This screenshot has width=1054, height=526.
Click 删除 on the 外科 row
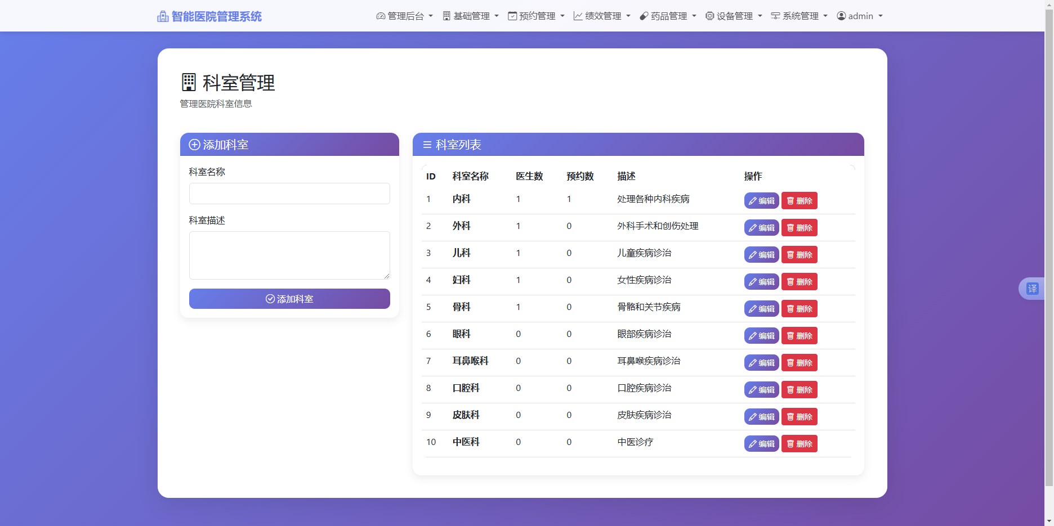799,227
